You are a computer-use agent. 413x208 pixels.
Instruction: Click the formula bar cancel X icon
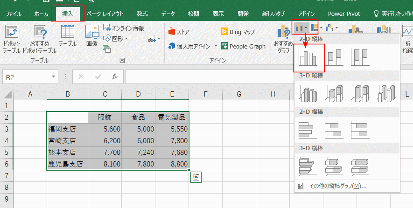[x=81, y=77]
